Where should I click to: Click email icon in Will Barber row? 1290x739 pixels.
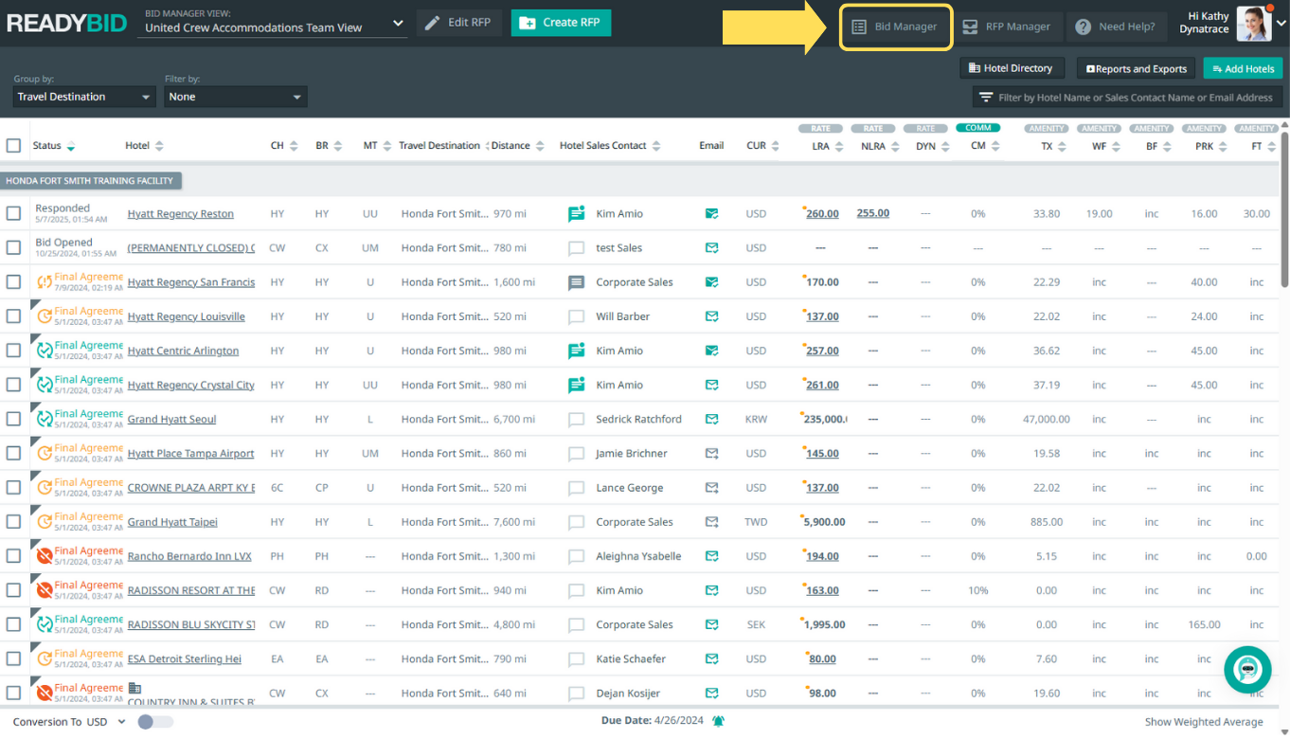(x=711, y=316)
